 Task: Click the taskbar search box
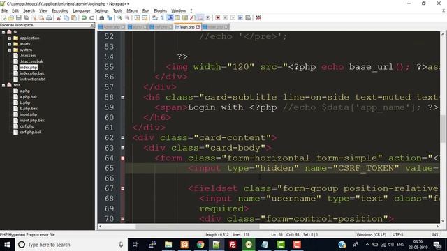tap(71, 245)
